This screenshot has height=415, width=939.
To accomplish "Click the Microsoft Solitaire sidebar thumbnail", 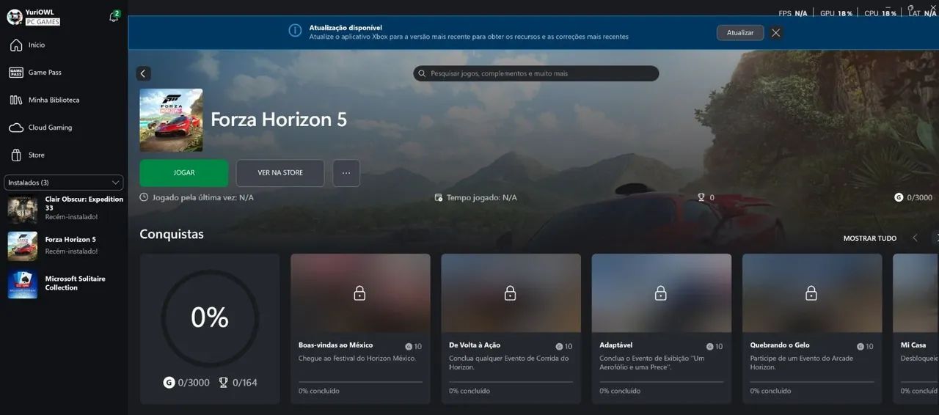I will pyautogui.click(x=23, y=284).
